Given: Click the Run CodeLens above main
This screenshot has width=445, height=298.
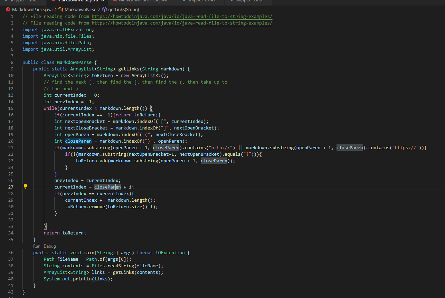Looking at the screenshot, I should pos(37,246).
